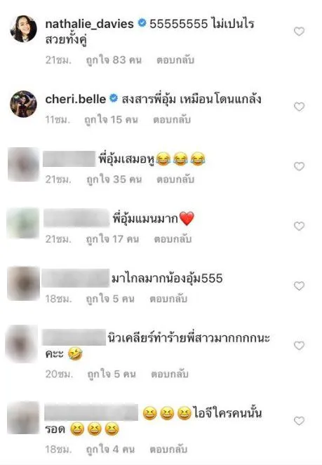The image size is (322, 465).
Task: View 83 likes on nathalie_davies' comment
Action: point(114,60)
